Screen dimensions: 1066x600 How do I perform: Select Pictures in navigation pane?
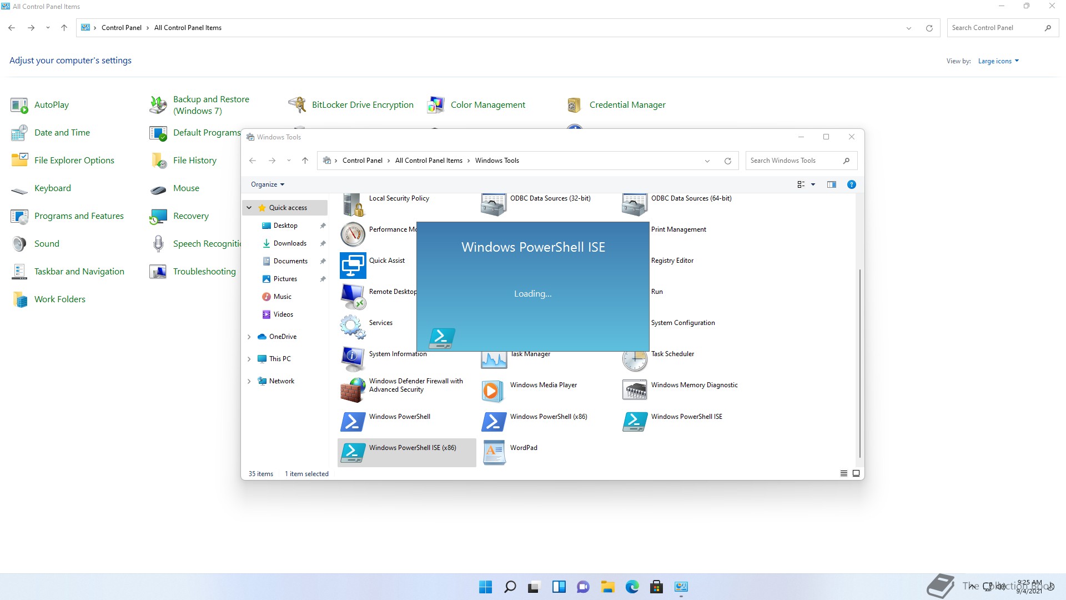pos(285,279)
